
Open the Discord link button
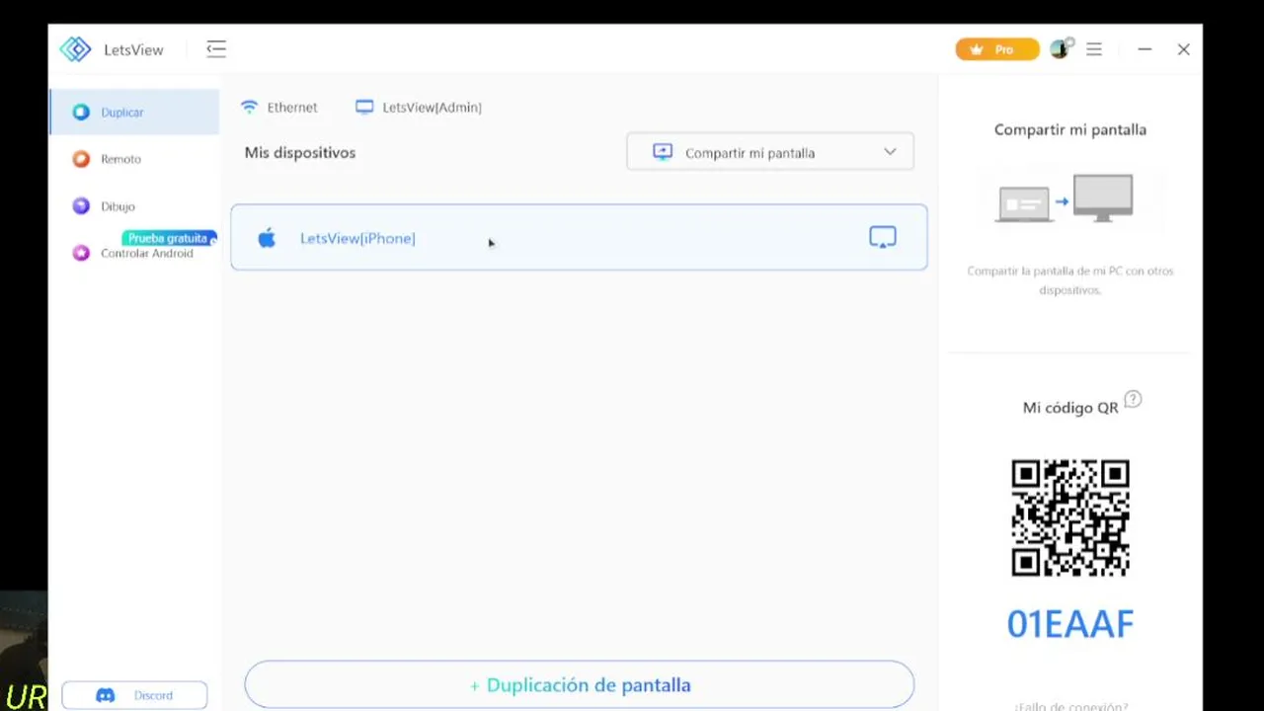point(134,695)
